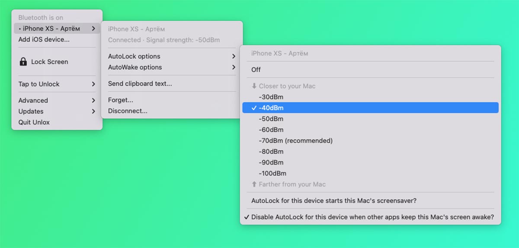The width and height of the screenshot is (519, 248).
Task: Set AutoLock threshold to -100dBm
Action: (371, 173)
